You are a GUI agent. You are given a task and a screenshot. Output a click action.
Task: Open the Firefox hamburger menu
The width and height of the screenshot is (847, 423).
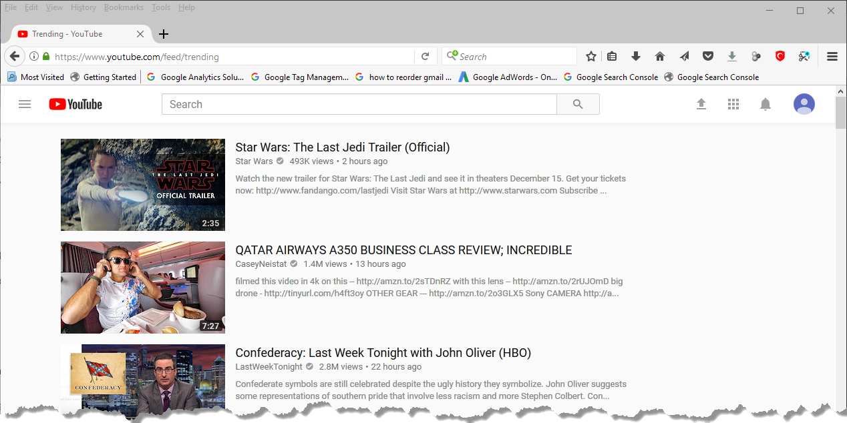click(832, 57)
